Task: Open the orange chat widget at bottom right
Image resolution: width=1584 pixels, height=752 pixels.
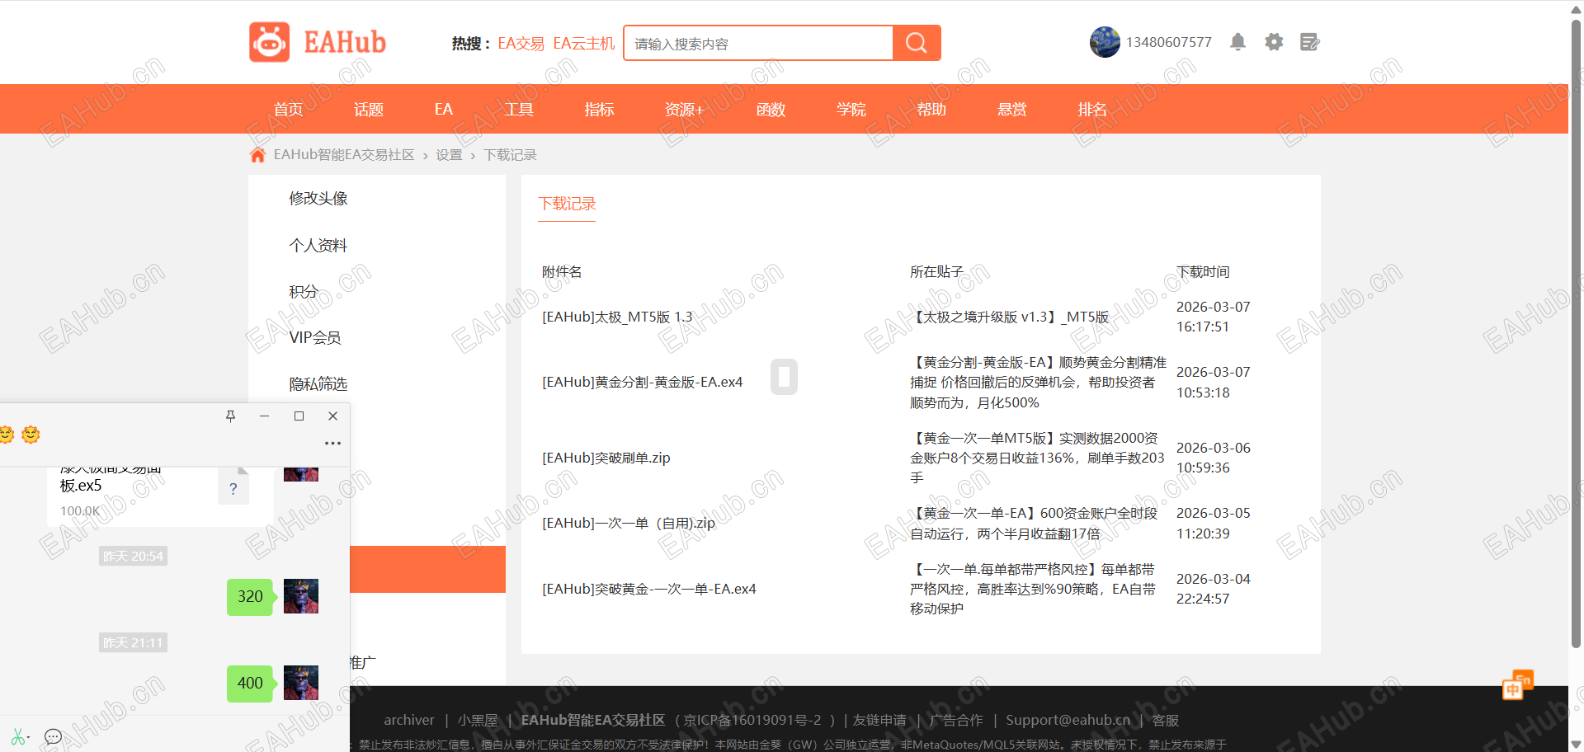Action: (1520, 684)
